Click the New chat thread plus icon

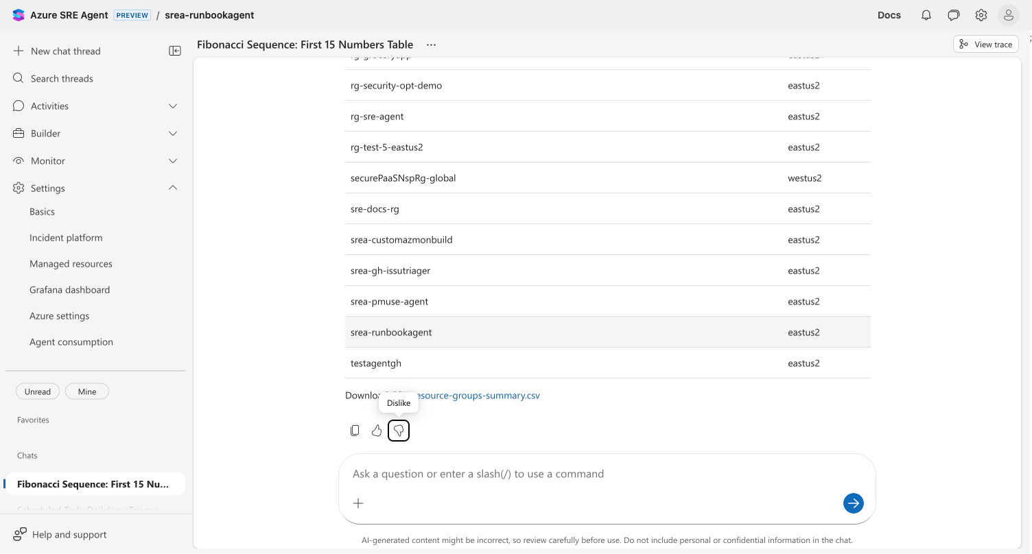pos(19,51)
